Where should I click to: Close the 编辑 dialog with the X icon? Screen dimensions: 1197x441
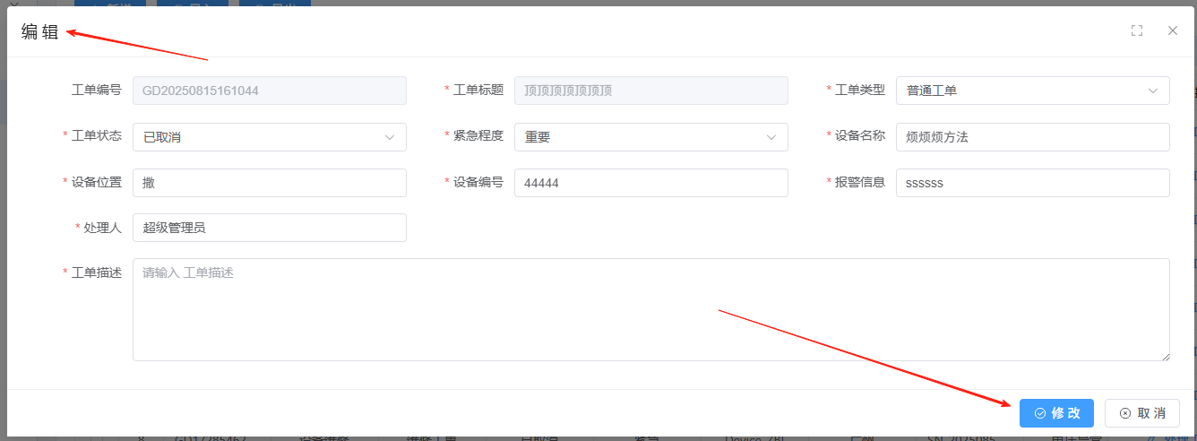coord(1172,30)
